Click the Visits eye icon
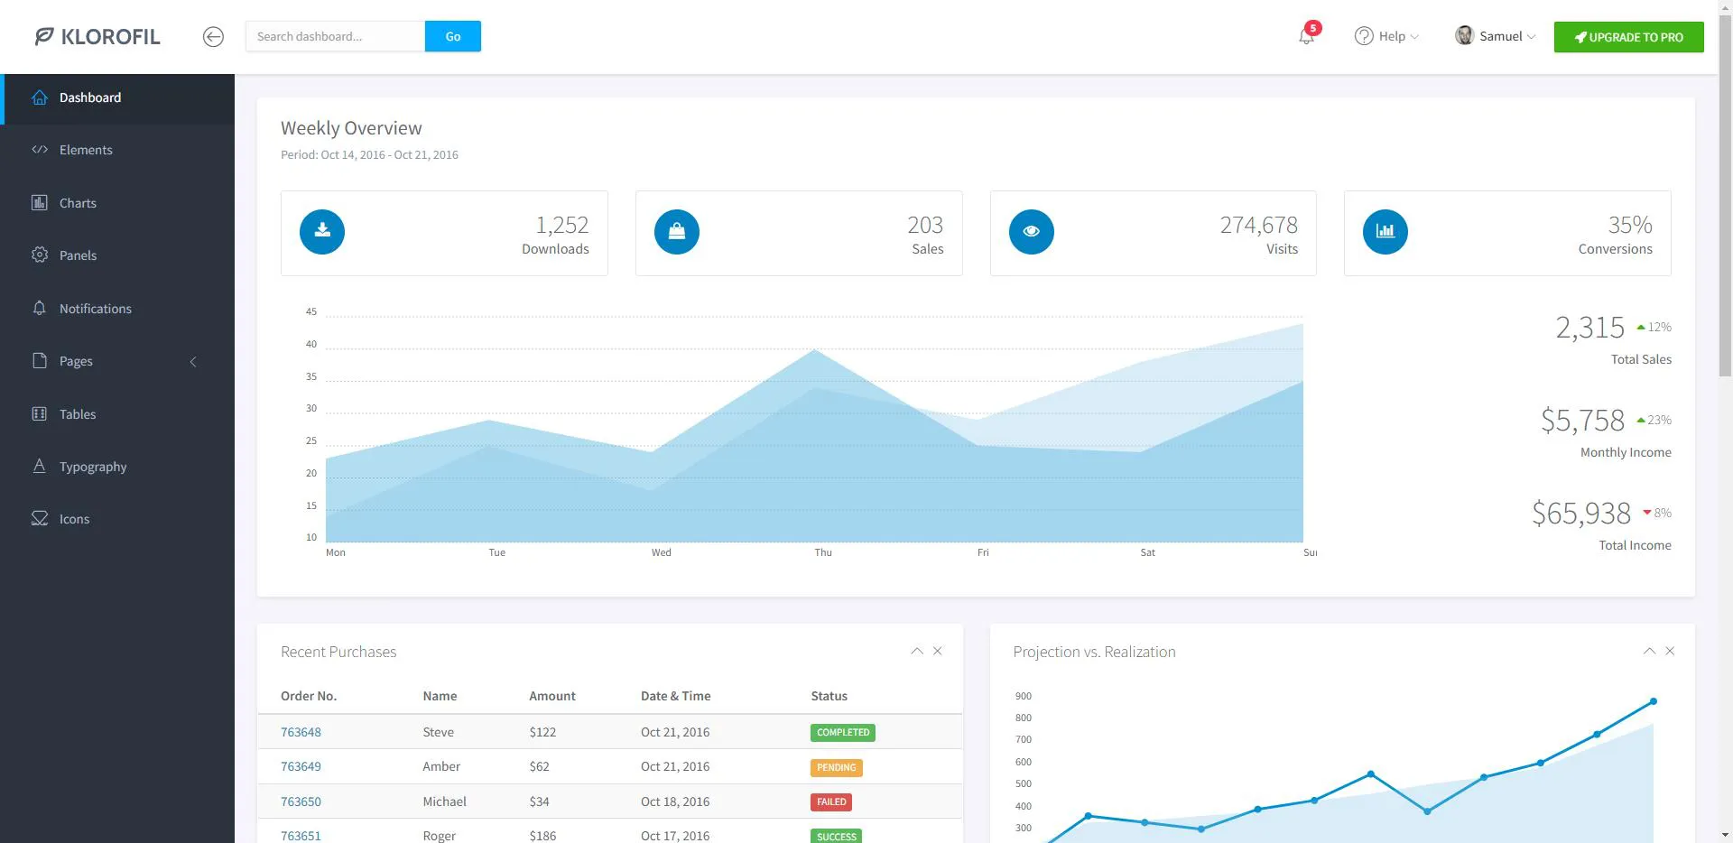The width and height of the screenshot is (1733, 843). pos(1032,232)
